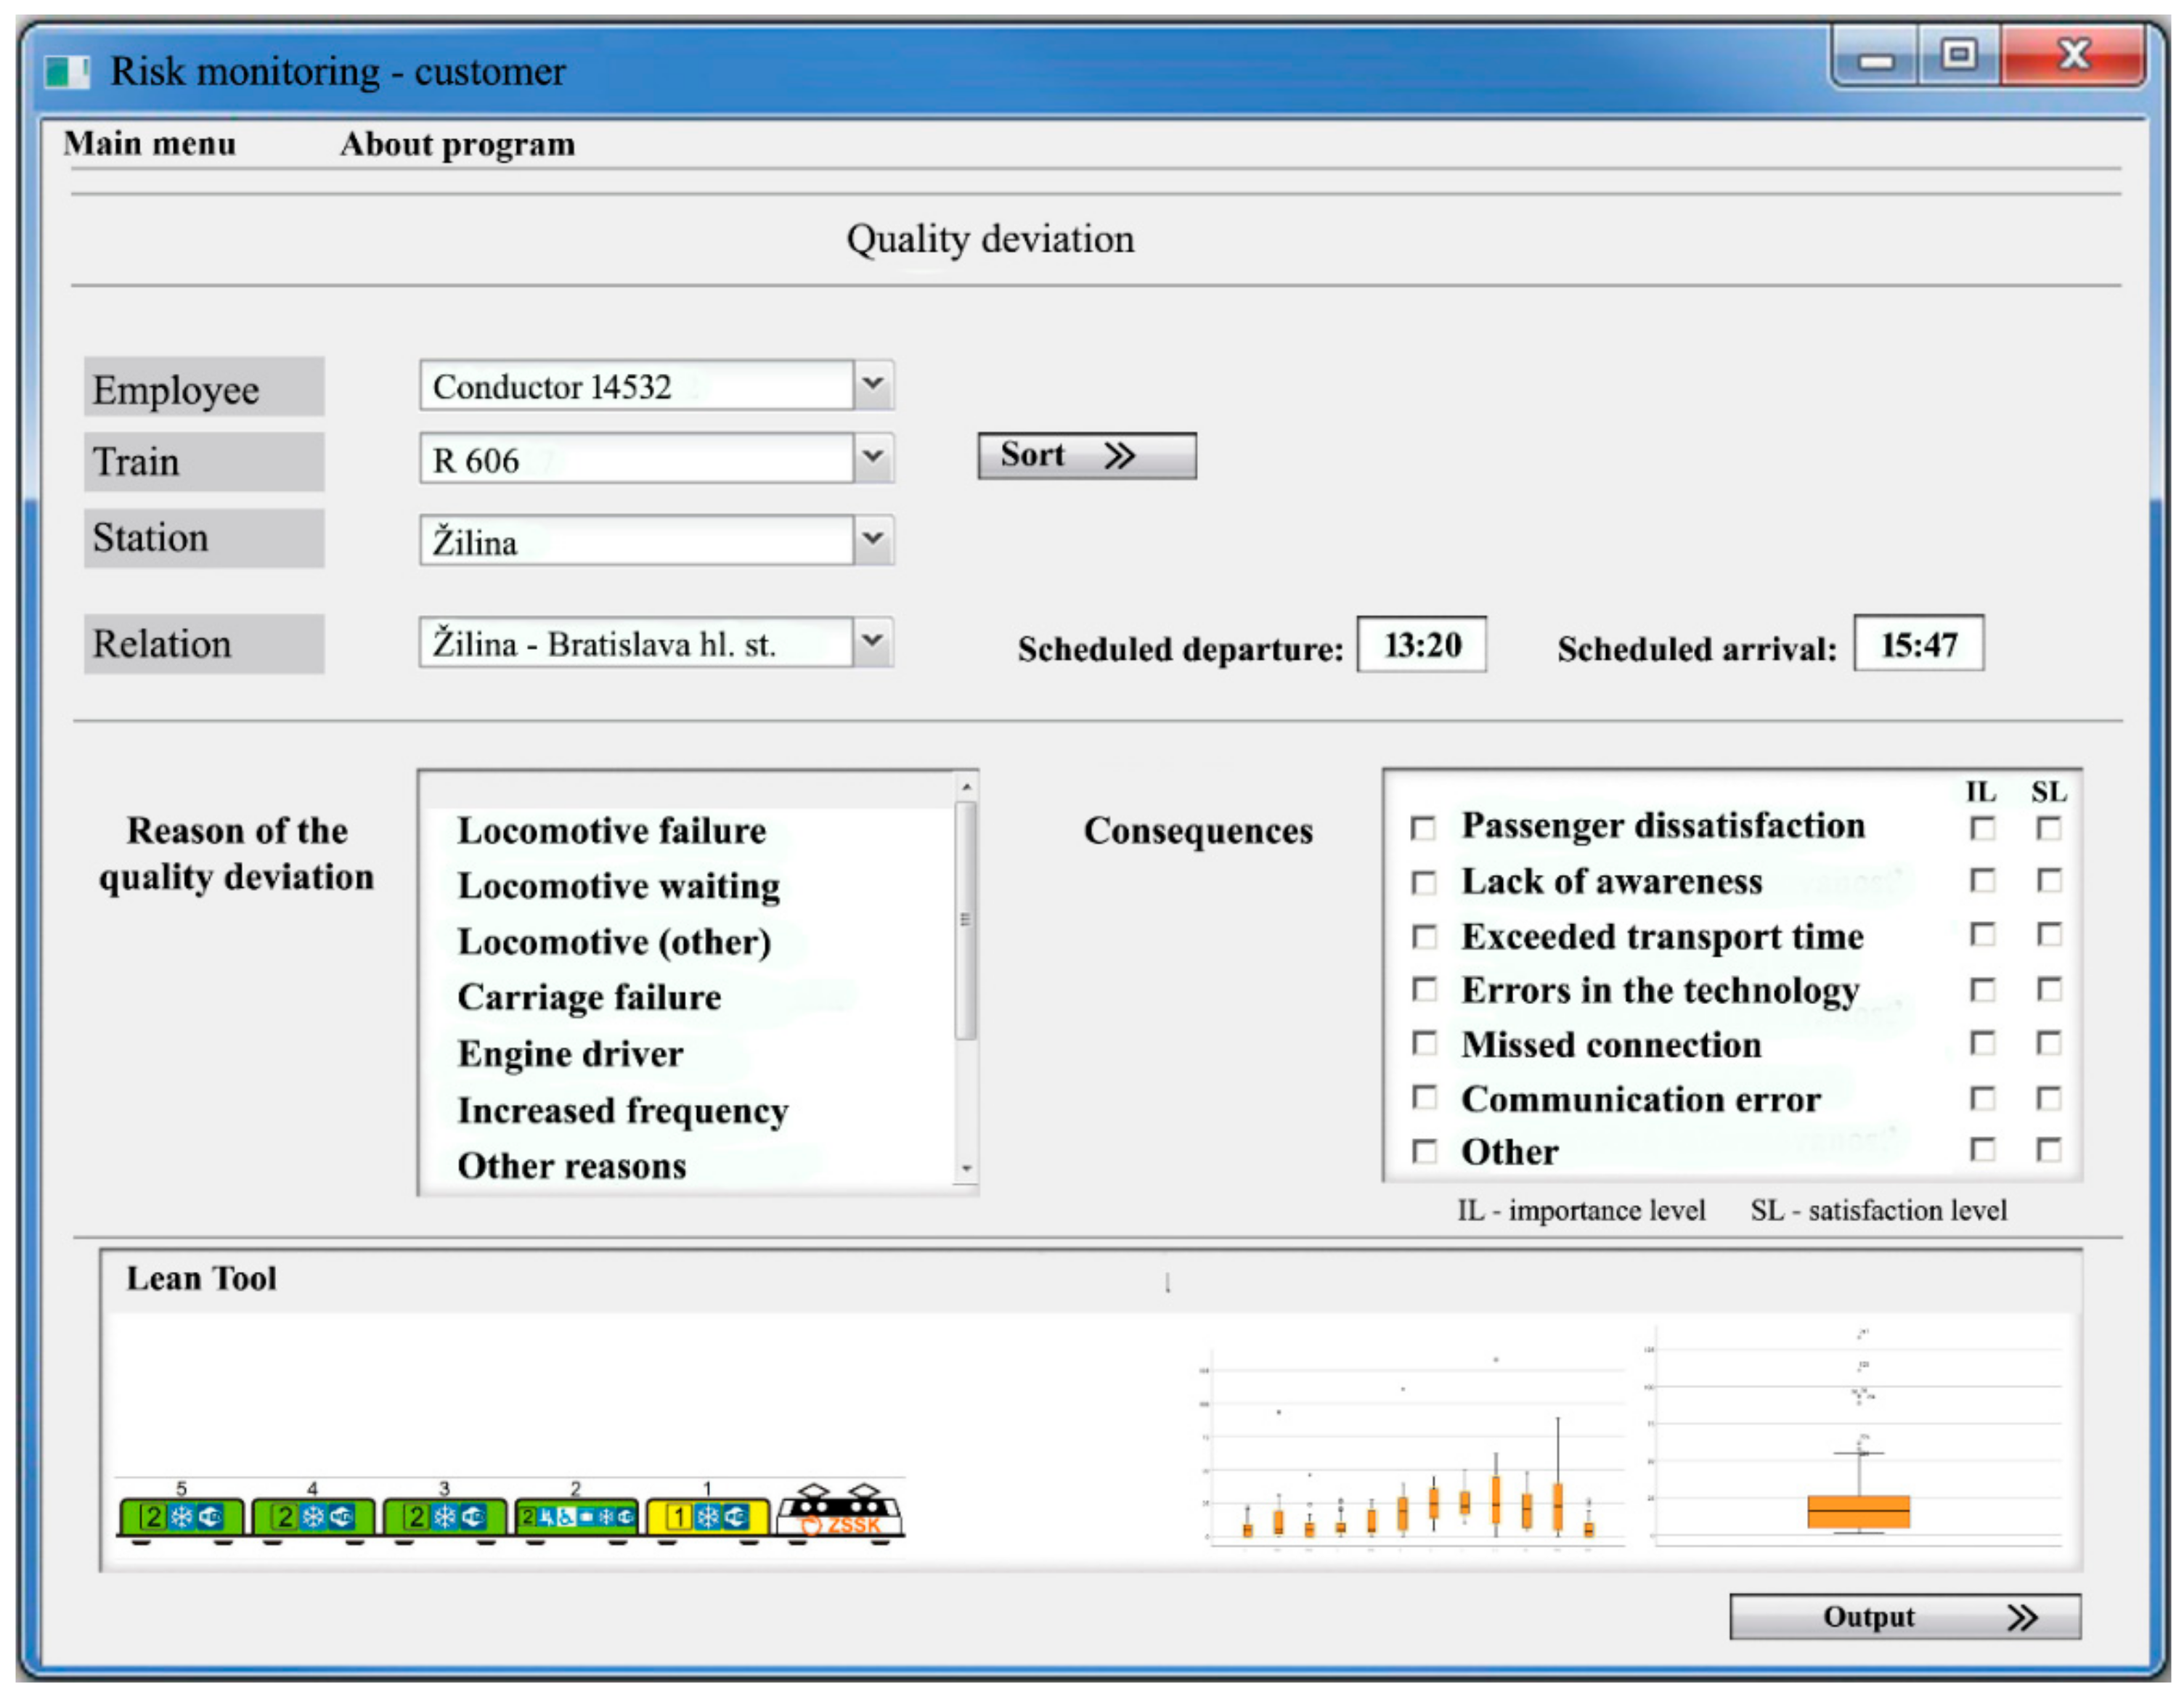
Task: Select green carriage number 3
Action: click(444, 1516)
